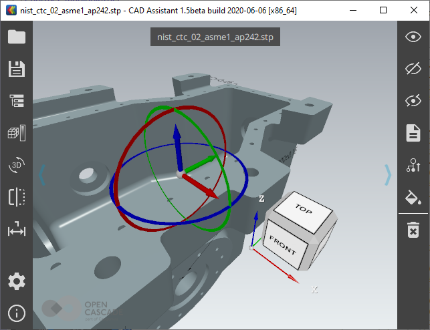This screenshot has height=330, width=430.
Task: Collapse right panel using right chevron
Action: coord(388,174)
